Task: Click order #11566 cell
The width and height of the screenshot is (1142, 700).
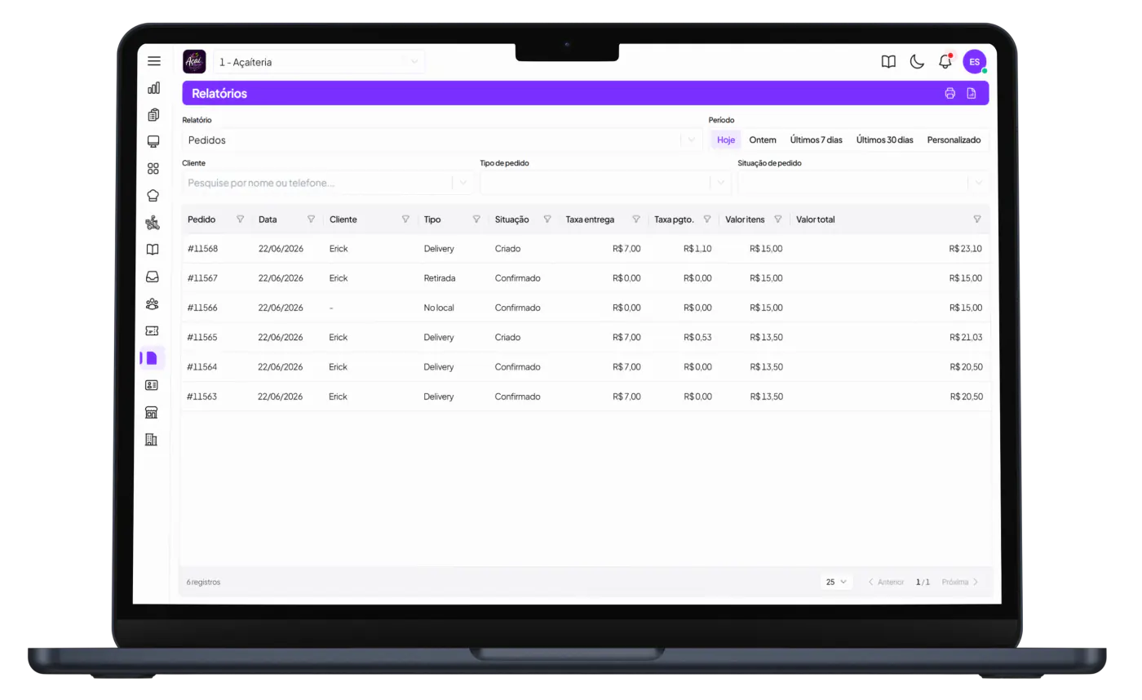Action: [202, 308]
